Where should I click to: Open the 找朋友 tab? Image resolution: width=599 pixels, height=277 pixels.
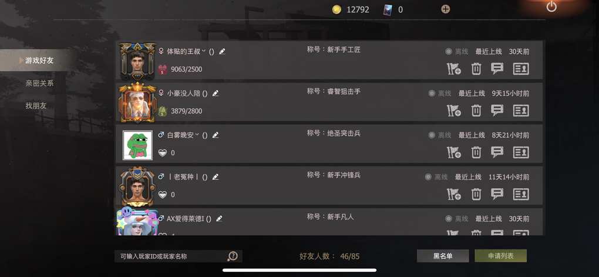pyautogui.click(x=36, y=106)
